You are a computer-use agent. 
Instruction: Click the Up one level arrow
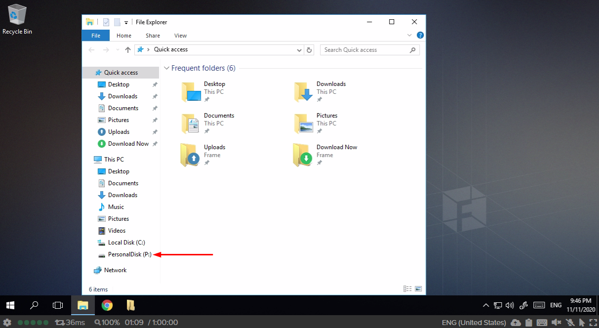[128, 50]
